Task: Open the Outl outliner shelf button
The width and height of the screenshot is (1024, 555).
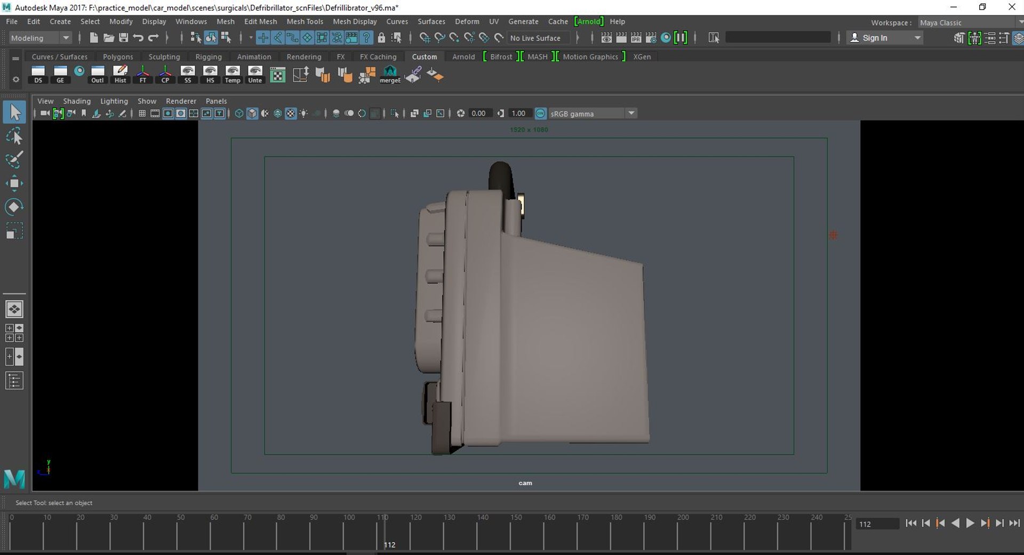Action: pos(98,75)
